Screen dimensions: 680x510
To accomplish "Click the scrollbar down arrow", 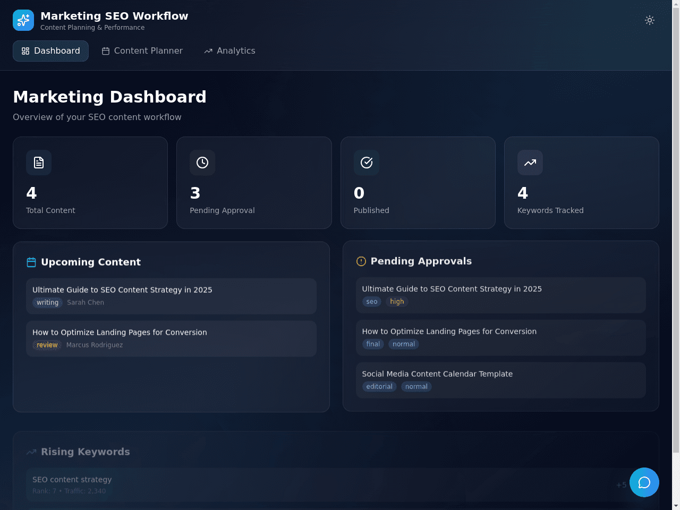I will click(x=676, y=506).
